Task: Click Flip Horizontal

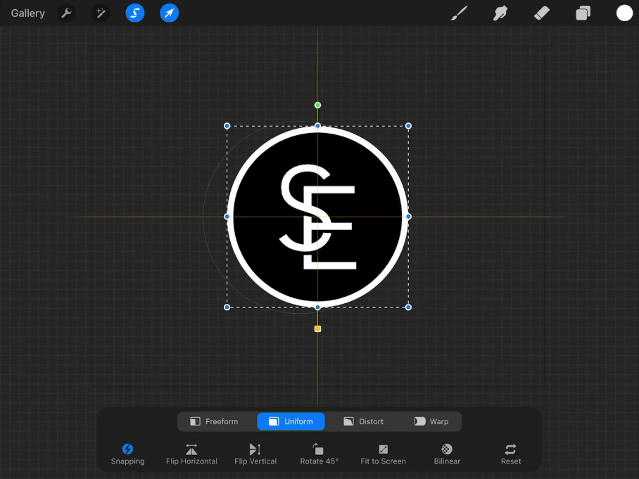Action: 191,454
